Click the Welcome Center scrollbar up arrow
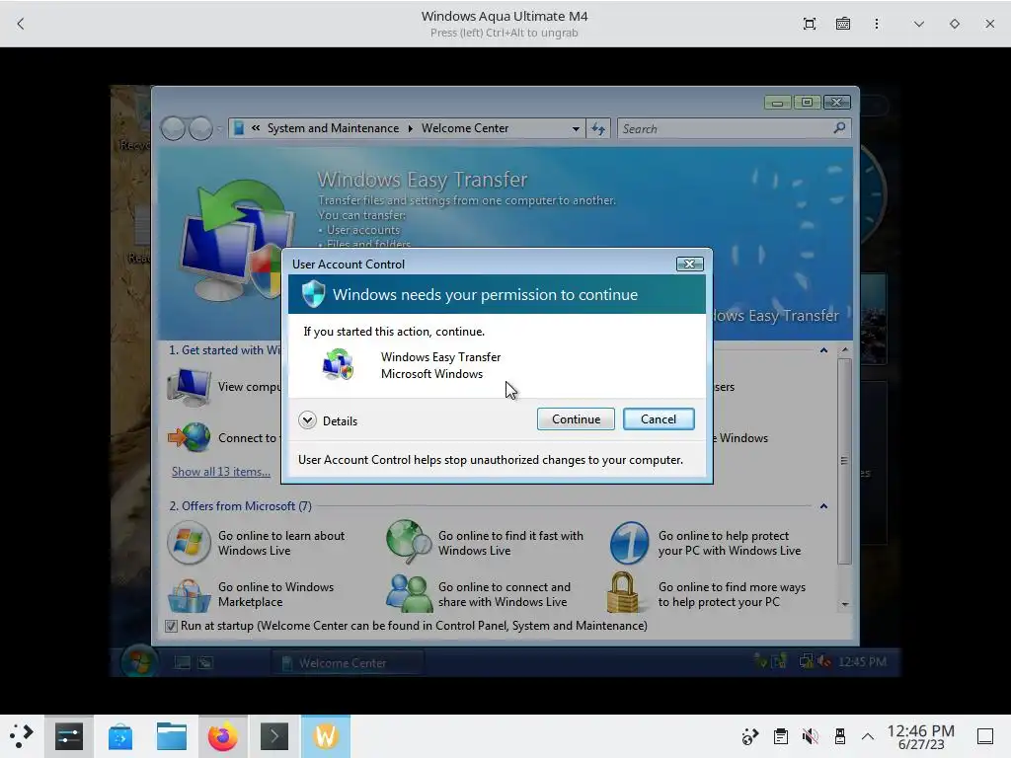The height and width of the screenshot is (758, 1011). point(845,350)
